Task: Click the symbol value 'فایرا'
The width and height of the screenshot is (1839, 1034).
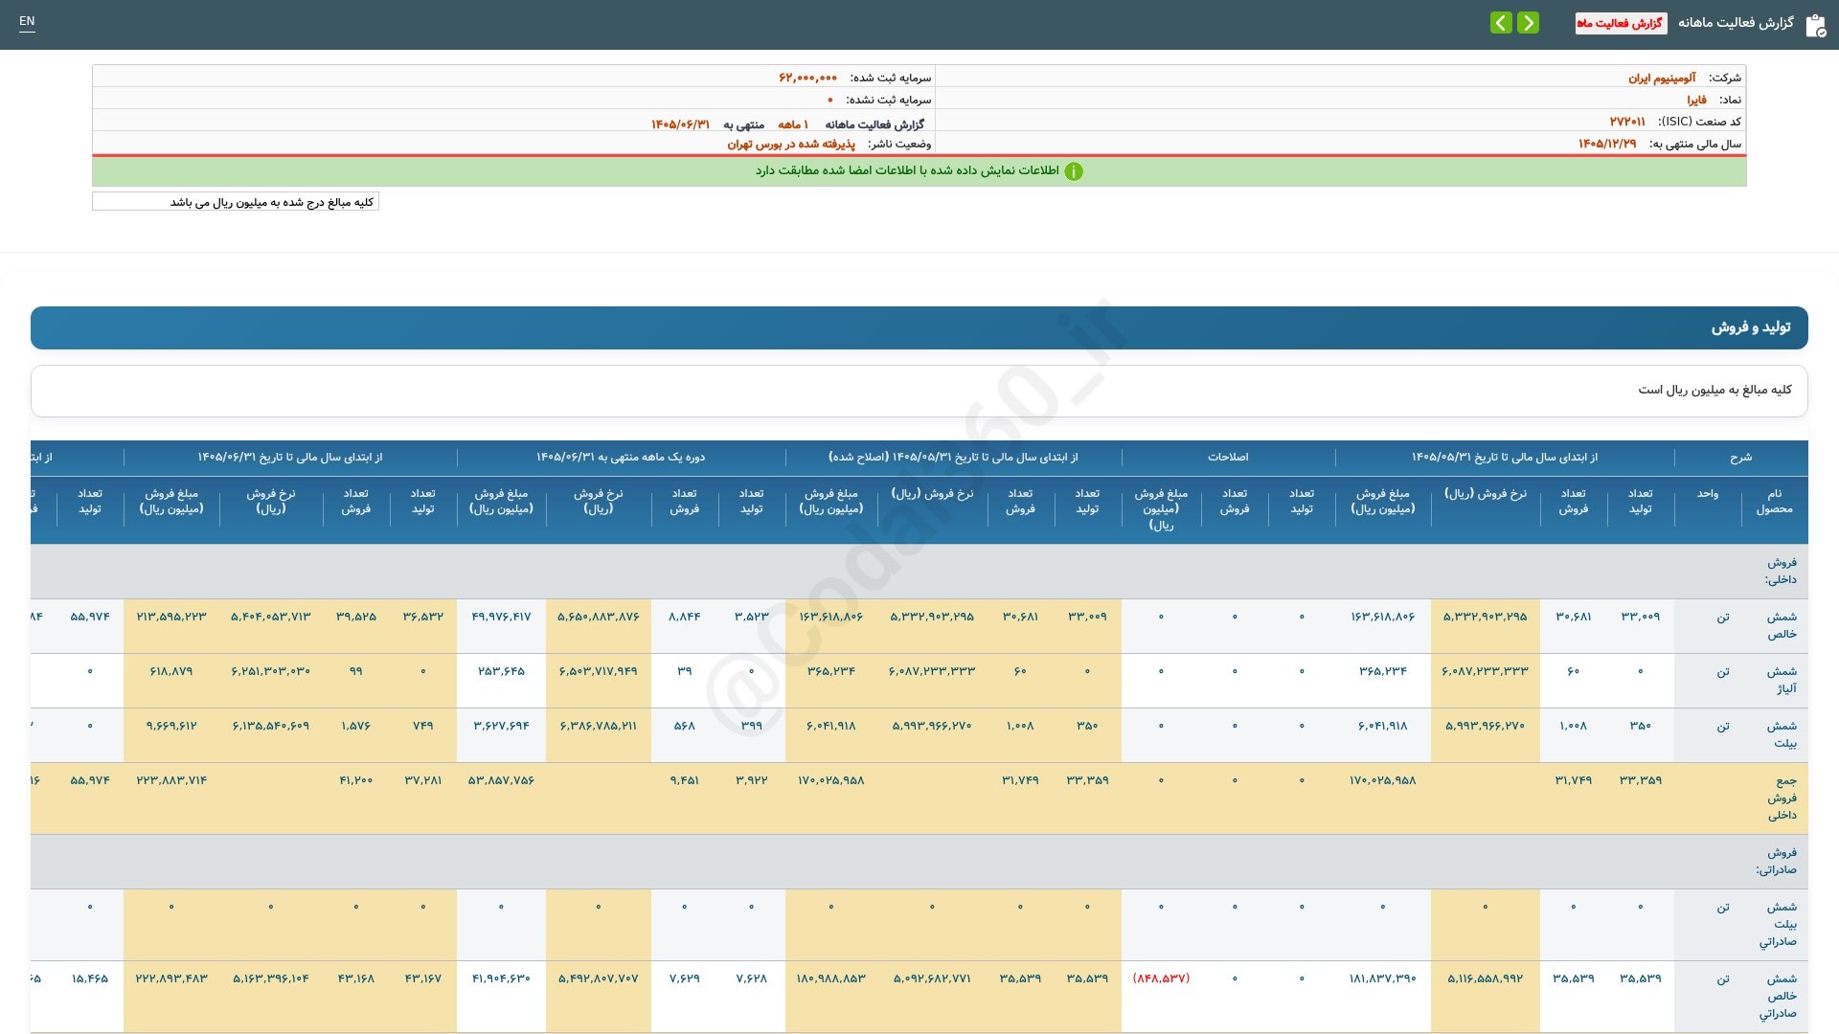Action: click(x=1696, y=100)
